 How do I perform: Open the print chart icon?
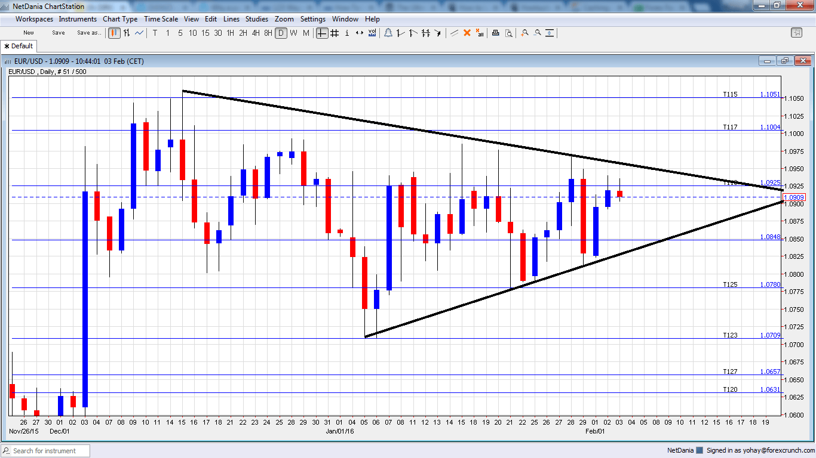point(496,33)
